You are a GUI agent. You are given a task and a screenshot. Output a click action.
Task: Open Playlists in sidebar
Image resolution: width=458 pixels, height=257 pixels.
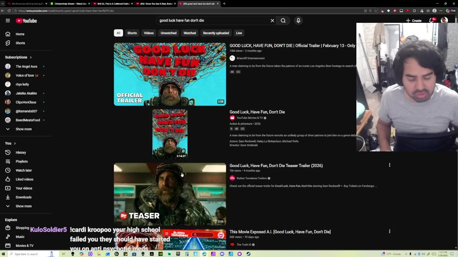[x=21, y=161]
